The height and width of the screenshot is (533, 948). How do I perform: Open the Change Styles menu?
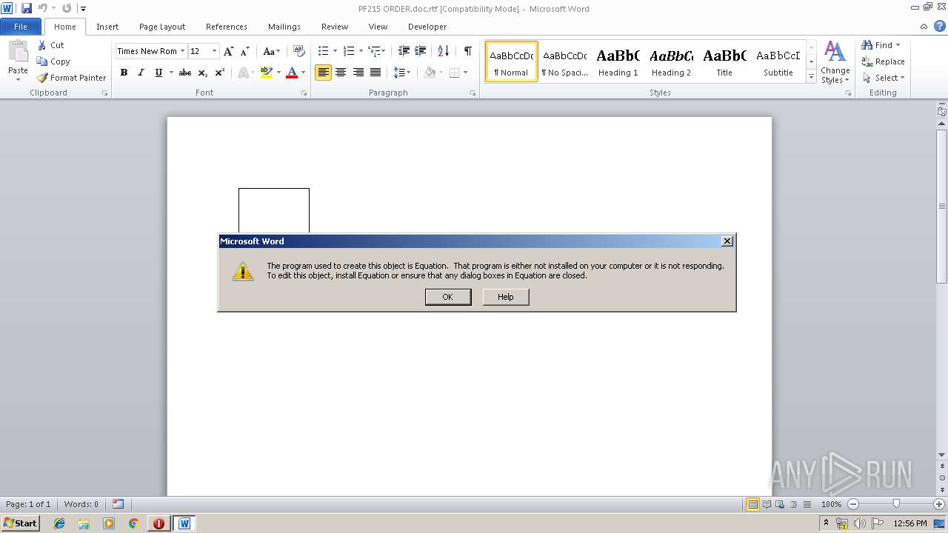pyautogui.click(x=835, y=63)
